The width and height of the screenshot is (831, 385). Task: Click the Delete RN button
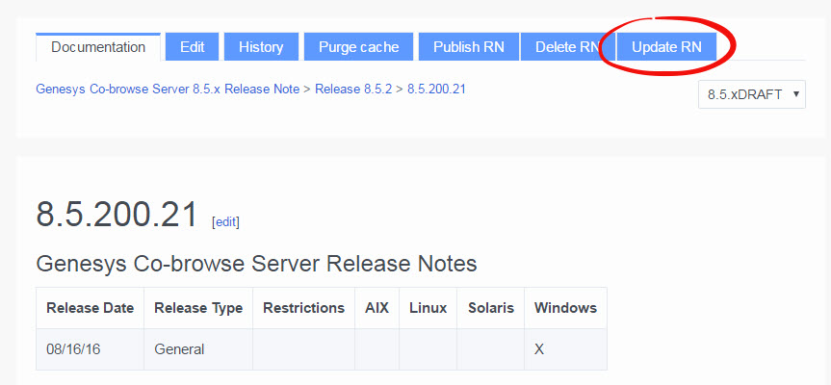(x=566, y=46)
